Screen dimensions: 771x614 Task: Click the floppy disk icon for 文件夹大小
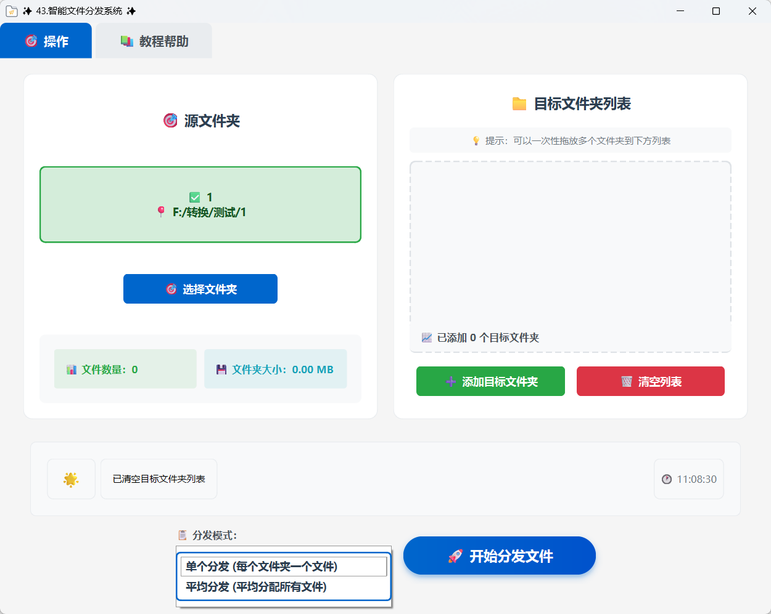click(221, 370)
